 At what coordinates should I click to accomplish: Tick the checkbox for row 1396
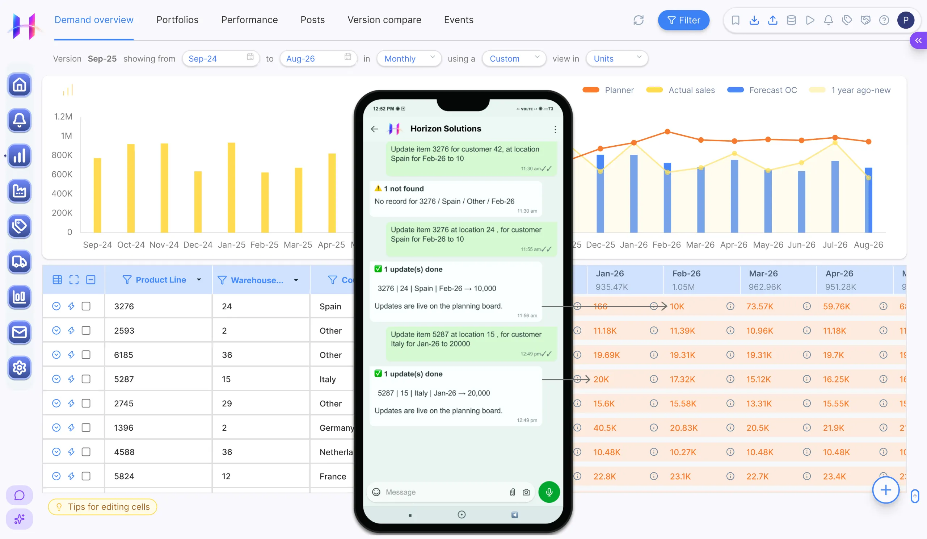tap(86, 428)
